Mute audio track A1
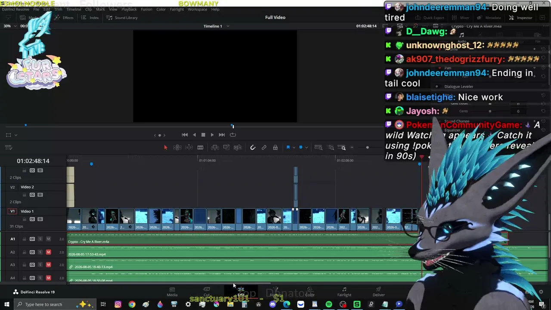This screenshot has height=310, width=551. pos(48,239)
